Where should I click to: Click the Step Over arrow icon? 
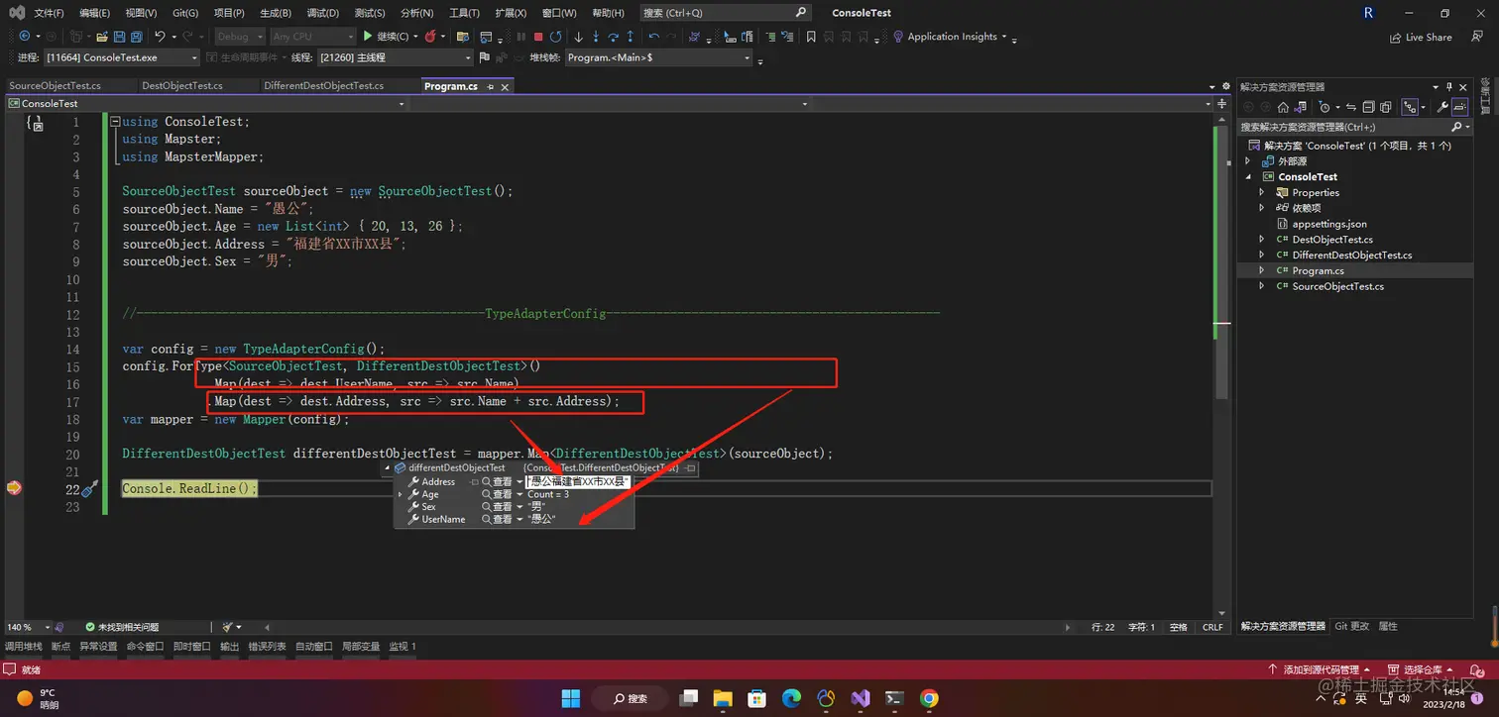611,37
